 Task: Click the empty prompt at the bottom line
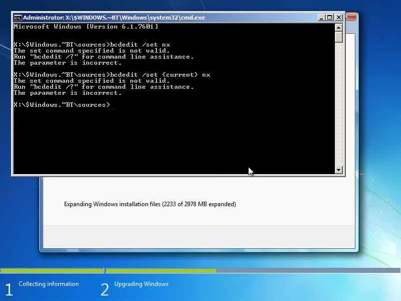[x=62, y=105]
